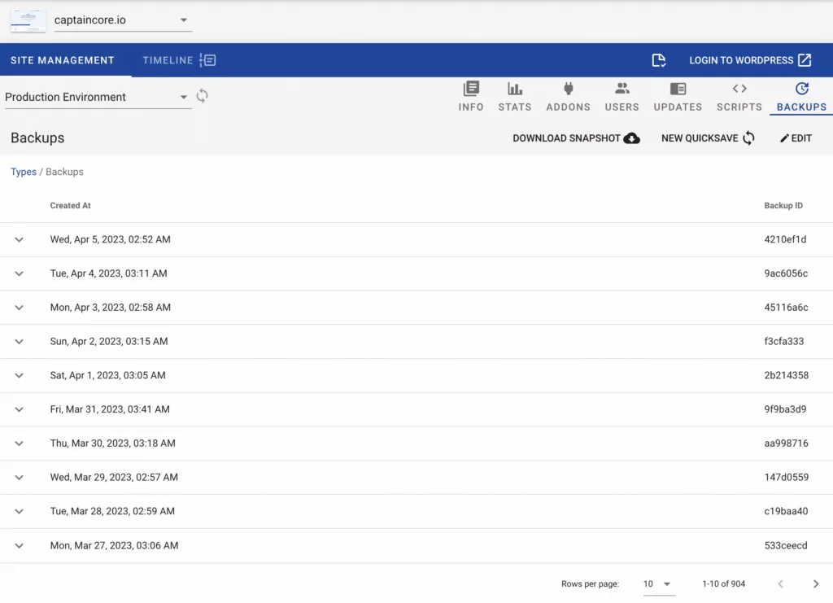
Task: Switch to the Timeline tab
Action: [178, 59]
